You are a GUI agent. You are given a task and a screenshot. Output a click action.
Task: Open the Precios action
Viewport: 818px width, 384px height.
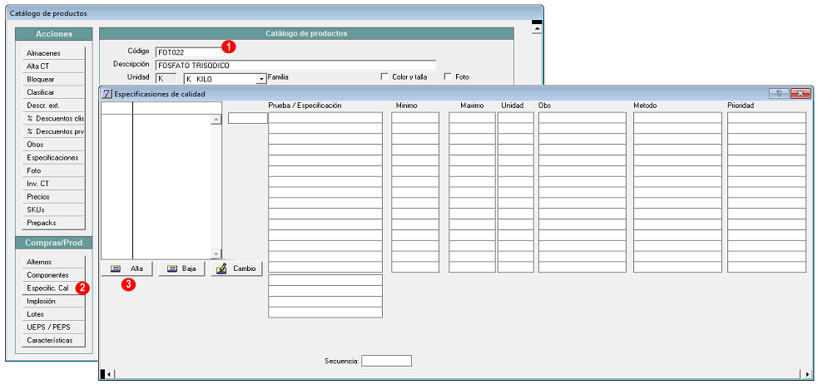[x=54, y=196]
